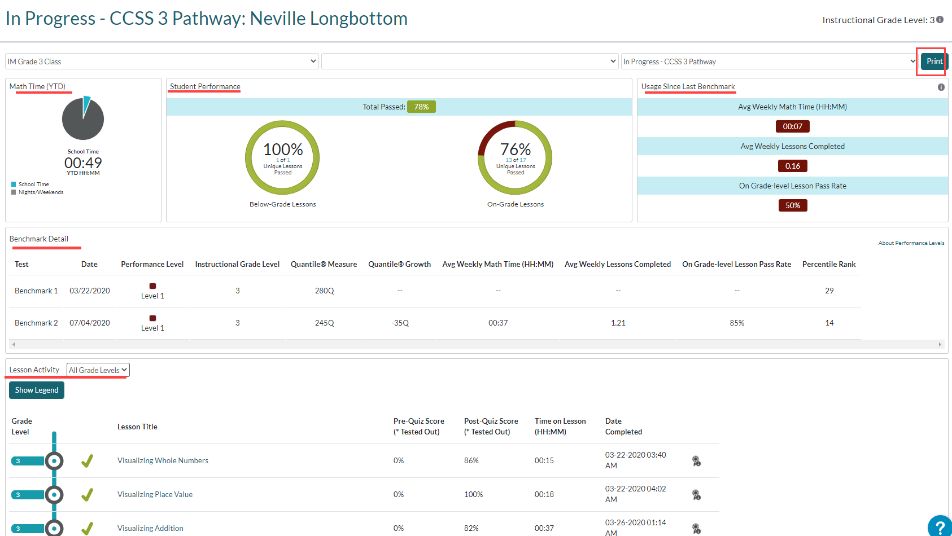Open the help question mark icon

(939, 526)
